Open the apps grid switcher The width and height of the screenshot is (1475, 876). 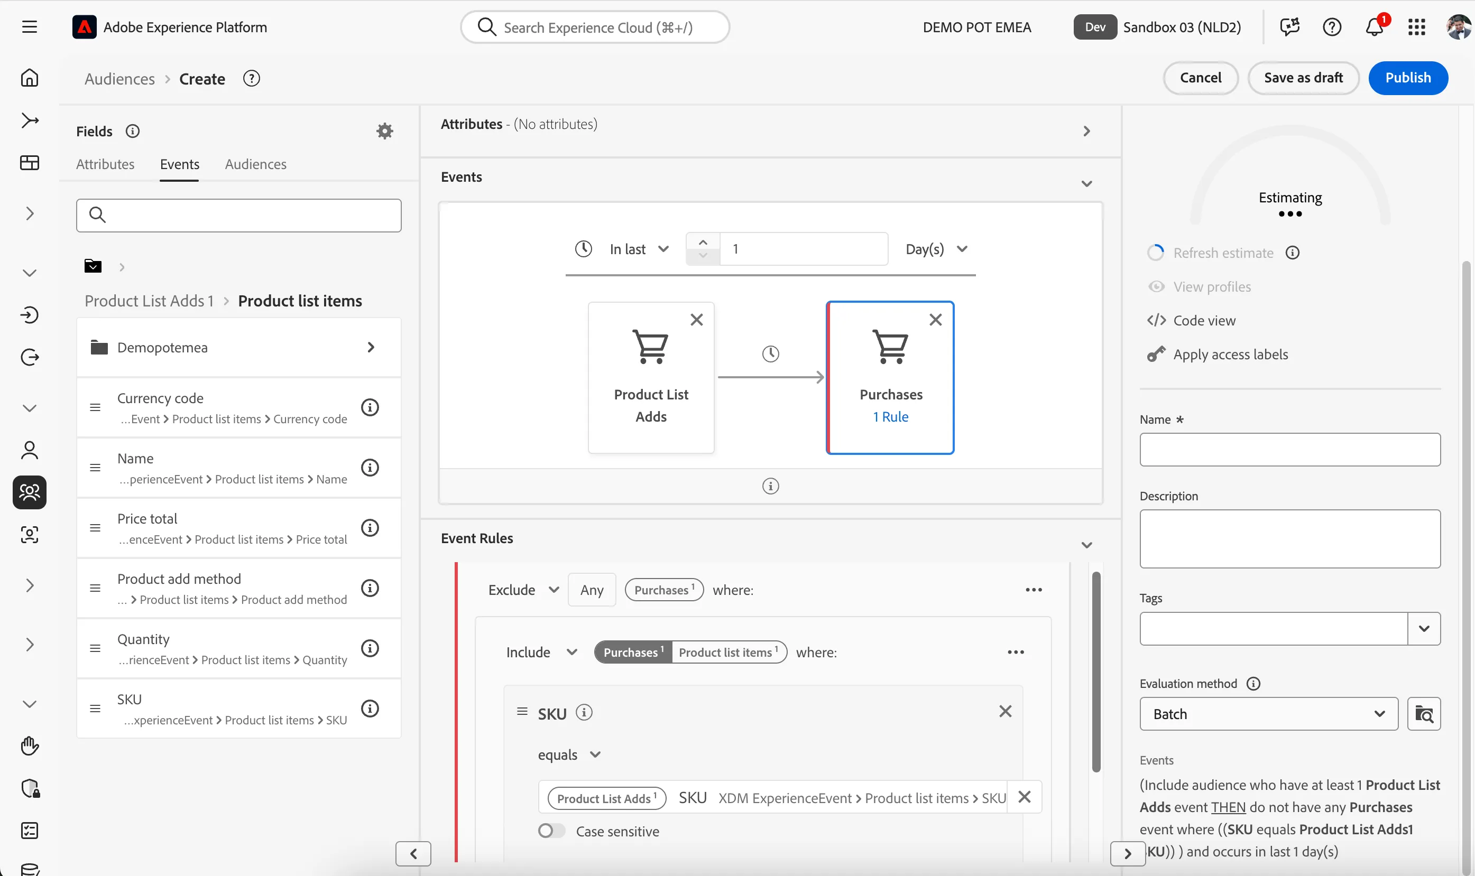1416,27
